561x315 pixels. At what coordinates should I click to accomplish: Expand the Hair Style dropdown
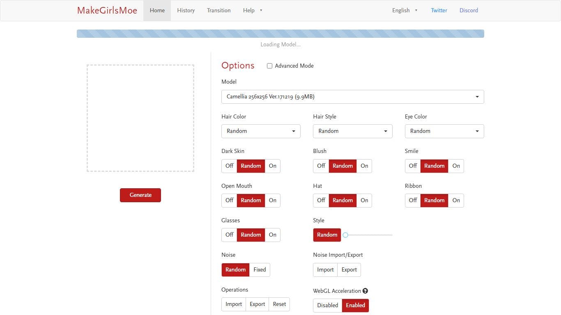pyautogui.click(x=352, y=131)
